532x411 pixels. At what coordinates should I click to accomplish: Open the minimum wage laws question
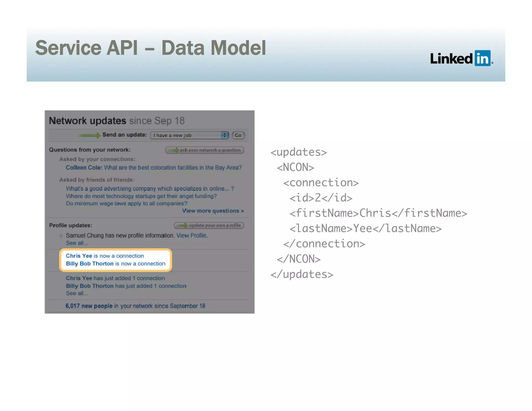click(127, 203)
